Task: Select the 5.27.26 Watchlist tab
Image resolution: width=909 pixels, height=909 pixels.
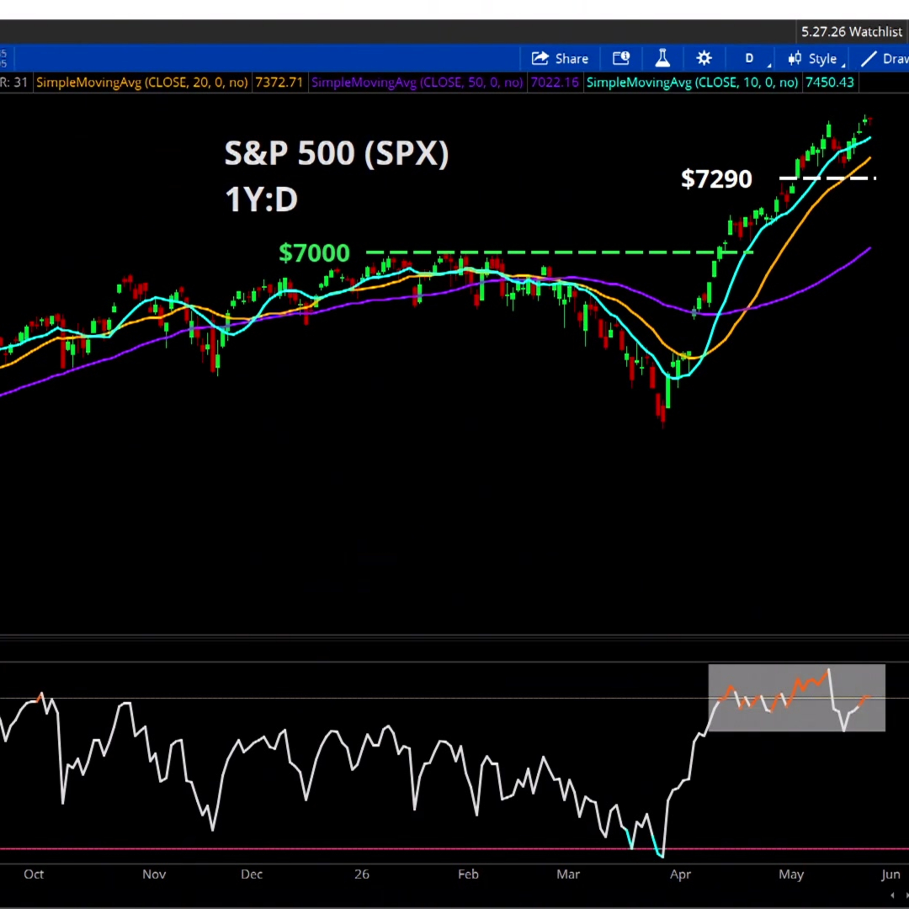Action: (x=852, y=32)
